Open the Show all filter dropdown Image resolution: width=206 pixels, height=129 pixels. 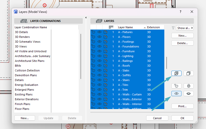click(x=185, y=28)
